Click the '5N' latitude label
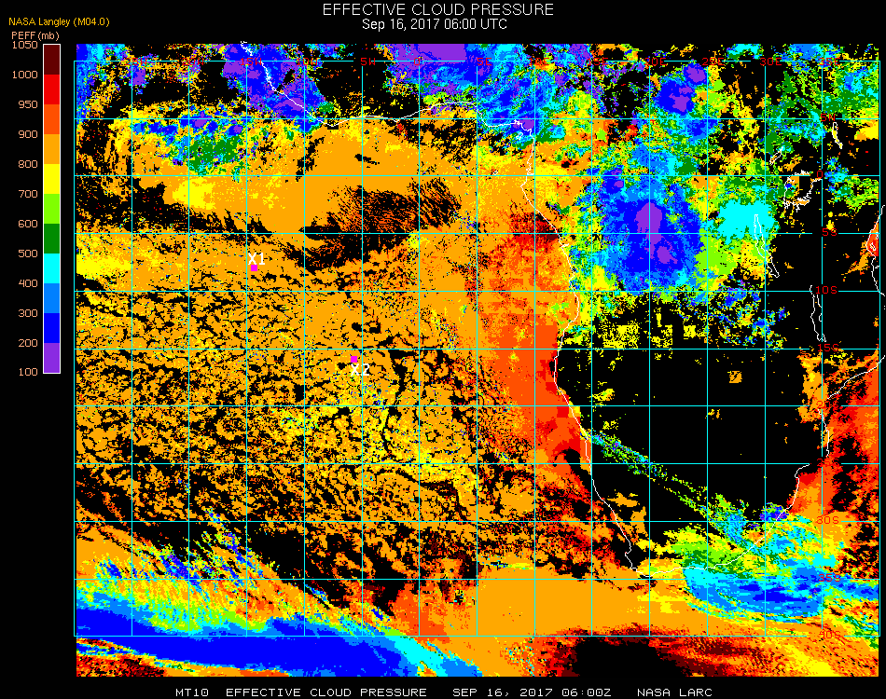The width and height of the screenshot is (886, 699). click(828, 117)
